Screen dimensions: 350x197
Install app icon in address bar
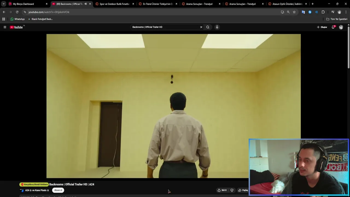click(282, 12)
